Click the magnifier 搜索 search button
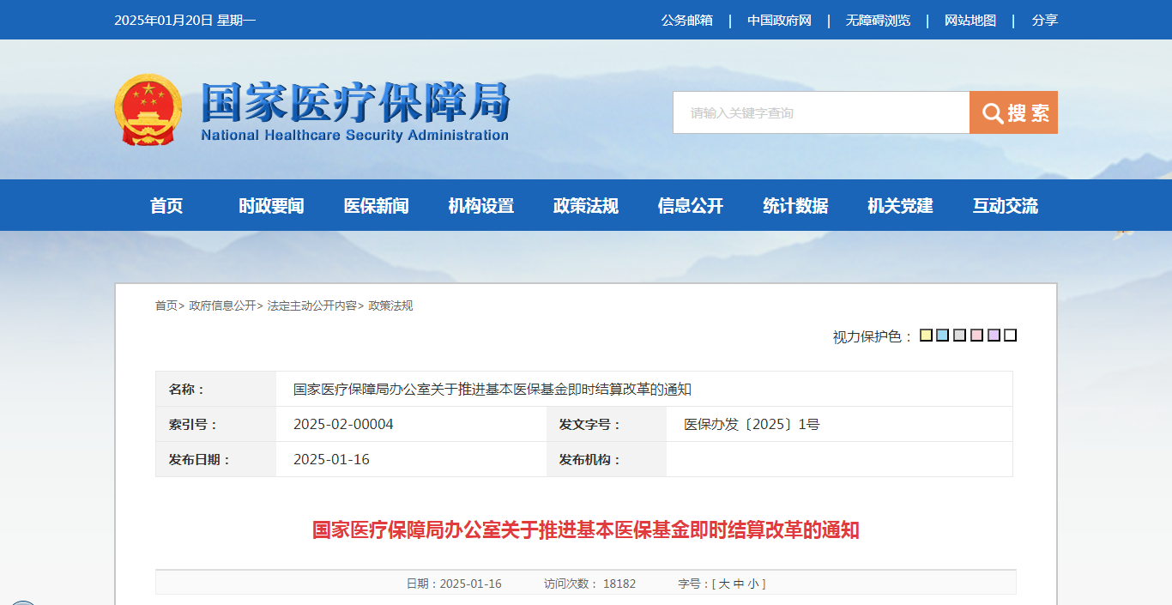The width and height of the screenshot is (1172, 605). (1013, 112)
